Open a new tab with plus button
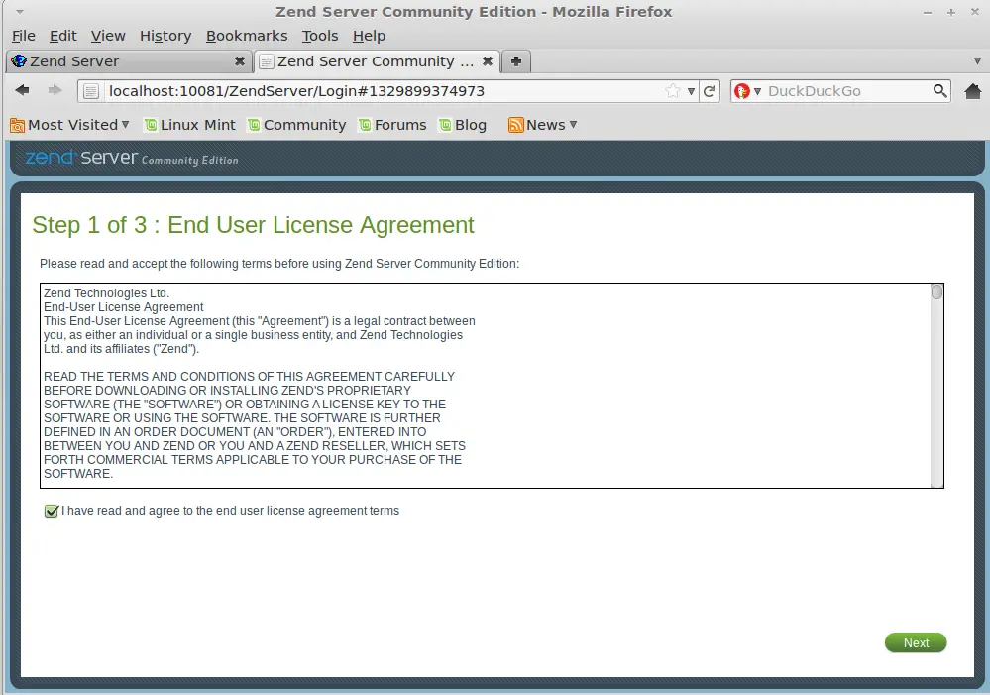990x695 pixels. pyautogui.click(x=516, y=61)
